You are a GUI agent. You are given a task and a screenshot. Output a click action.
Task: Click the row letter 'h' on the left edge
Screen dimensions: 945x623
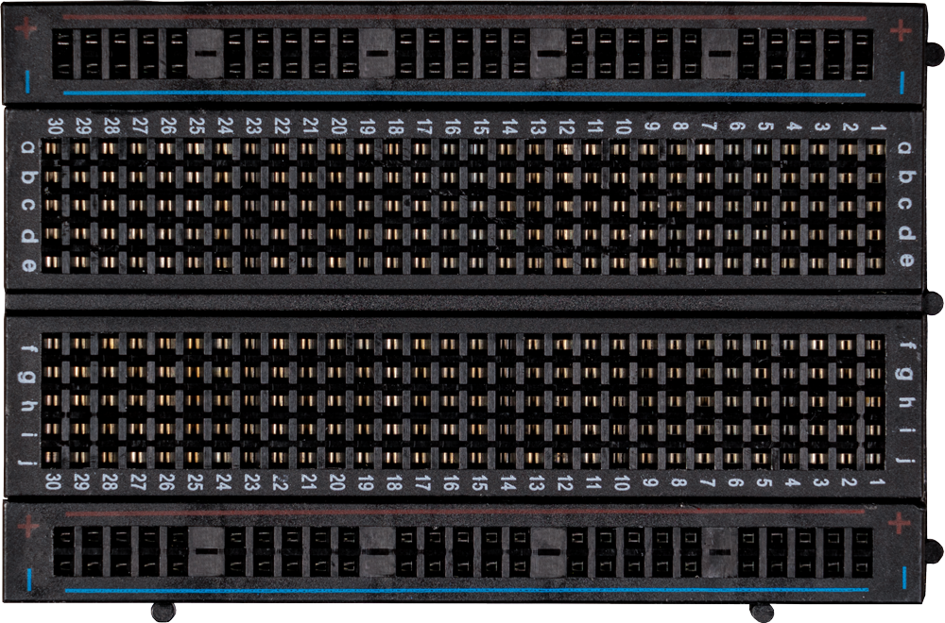click(27, 406)
